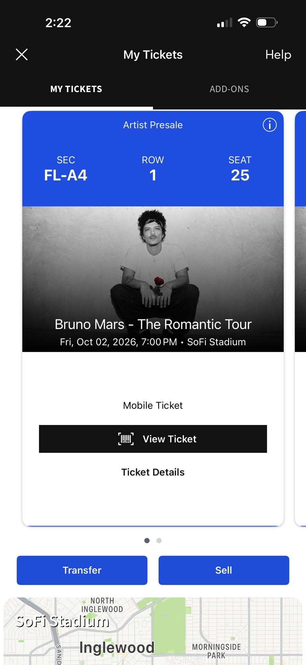Go to second ticket page dot
The height and width of the screenshot is (665, 306).
click(x=159, y=540)
